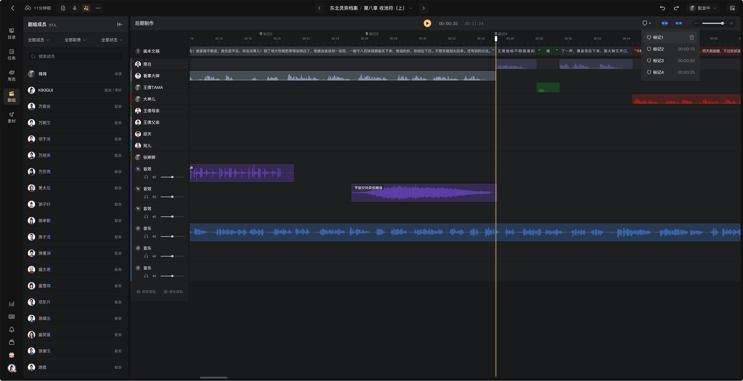Screen dimensions: 743x381
Task: Expand the 全部成员 filter dropdown
Action: pos(39,40)
